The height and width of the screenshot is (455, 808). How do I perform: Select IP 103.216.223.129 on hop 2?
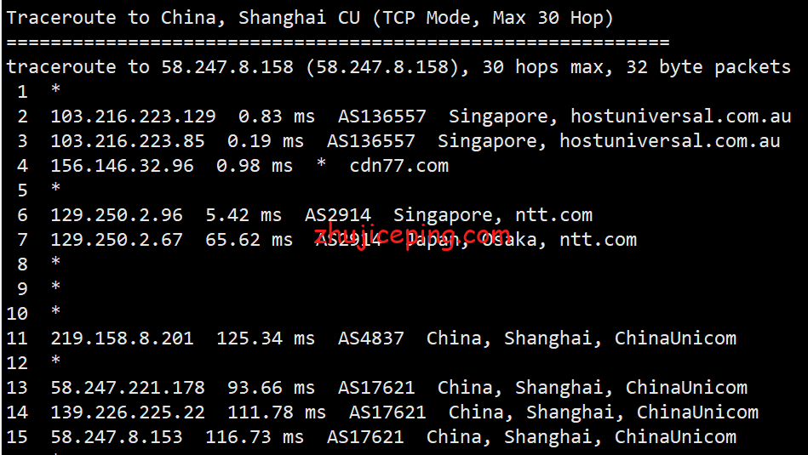pos(133,117)
